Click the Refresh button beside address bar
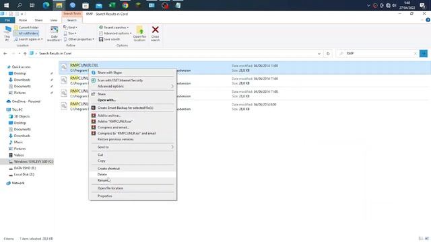This screenshot has width=431, height=242. click(x=328, y=54)
